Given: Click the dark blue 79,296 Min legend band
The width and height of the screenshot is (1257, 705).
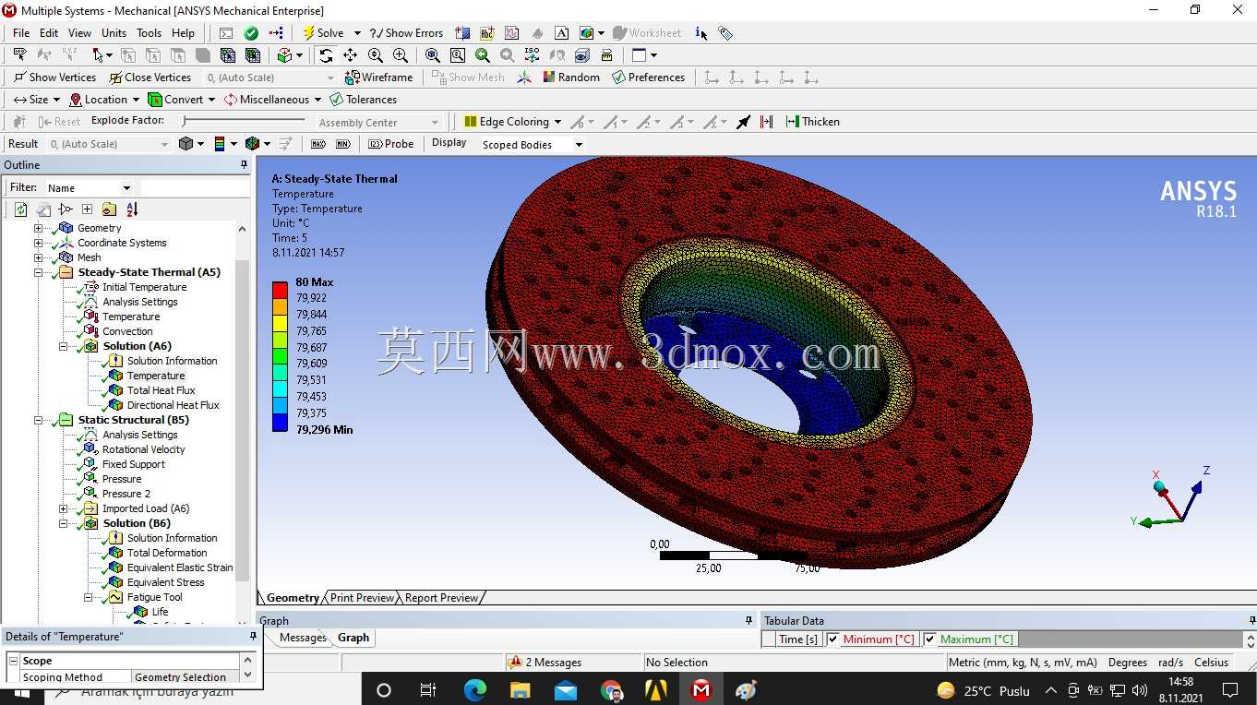Looking at the screenshot, I should 280,423.
